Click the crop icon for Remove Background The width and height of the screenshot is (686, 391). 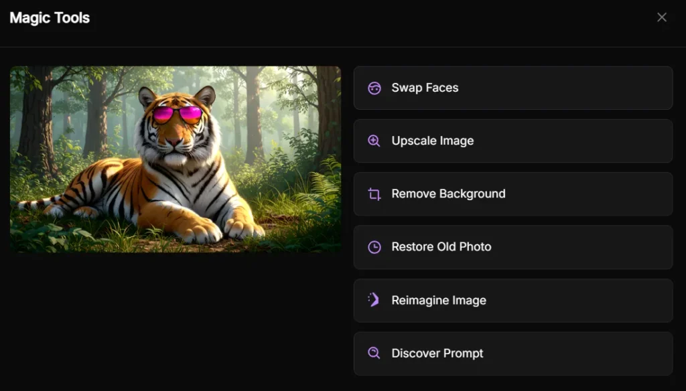point(374,194)
